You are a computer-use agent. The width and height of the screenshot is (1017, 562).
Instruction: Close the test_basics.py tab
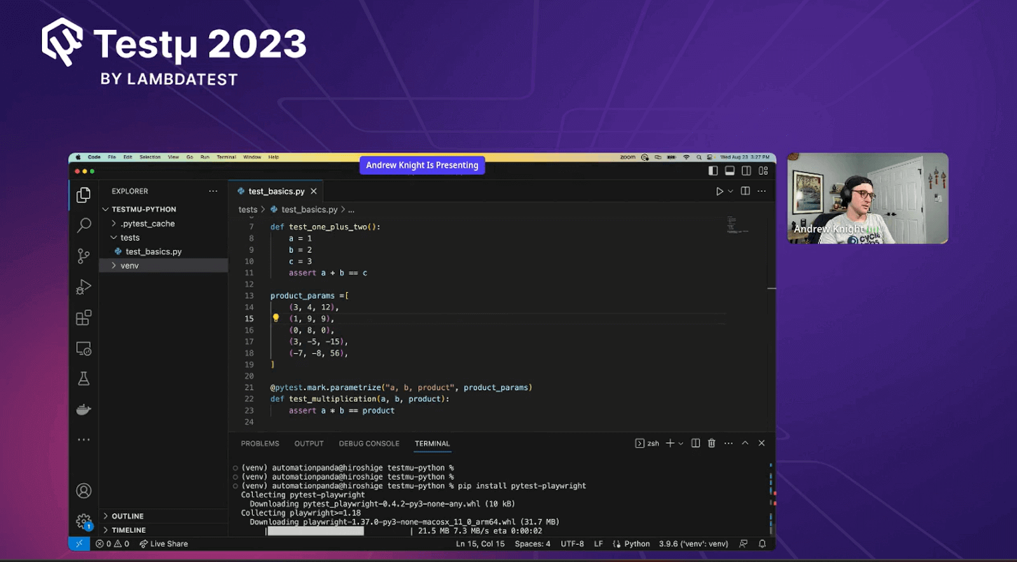(x=313, y=191)
